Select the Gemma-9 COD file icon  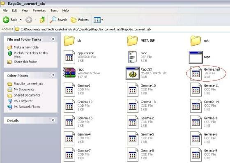196,155
